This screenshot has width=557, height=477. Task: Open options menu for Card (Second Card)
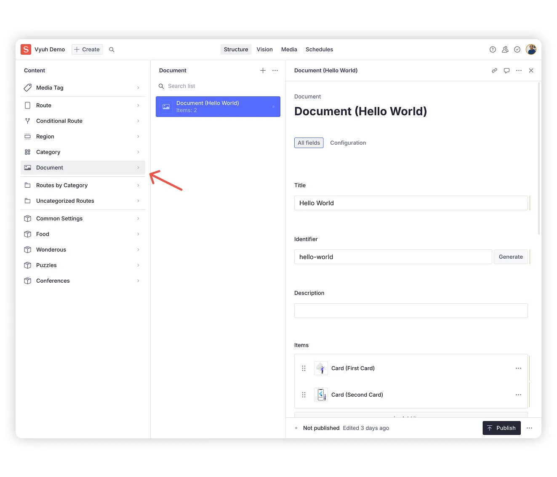point(518,395)
